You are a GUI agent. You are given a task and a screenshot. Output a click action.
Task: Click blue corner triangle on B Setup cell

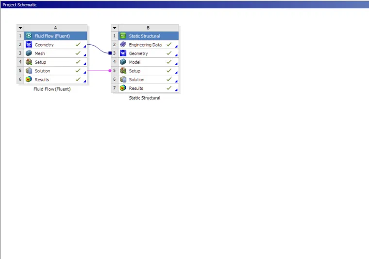pyautogui.click(x=176, y=72)
